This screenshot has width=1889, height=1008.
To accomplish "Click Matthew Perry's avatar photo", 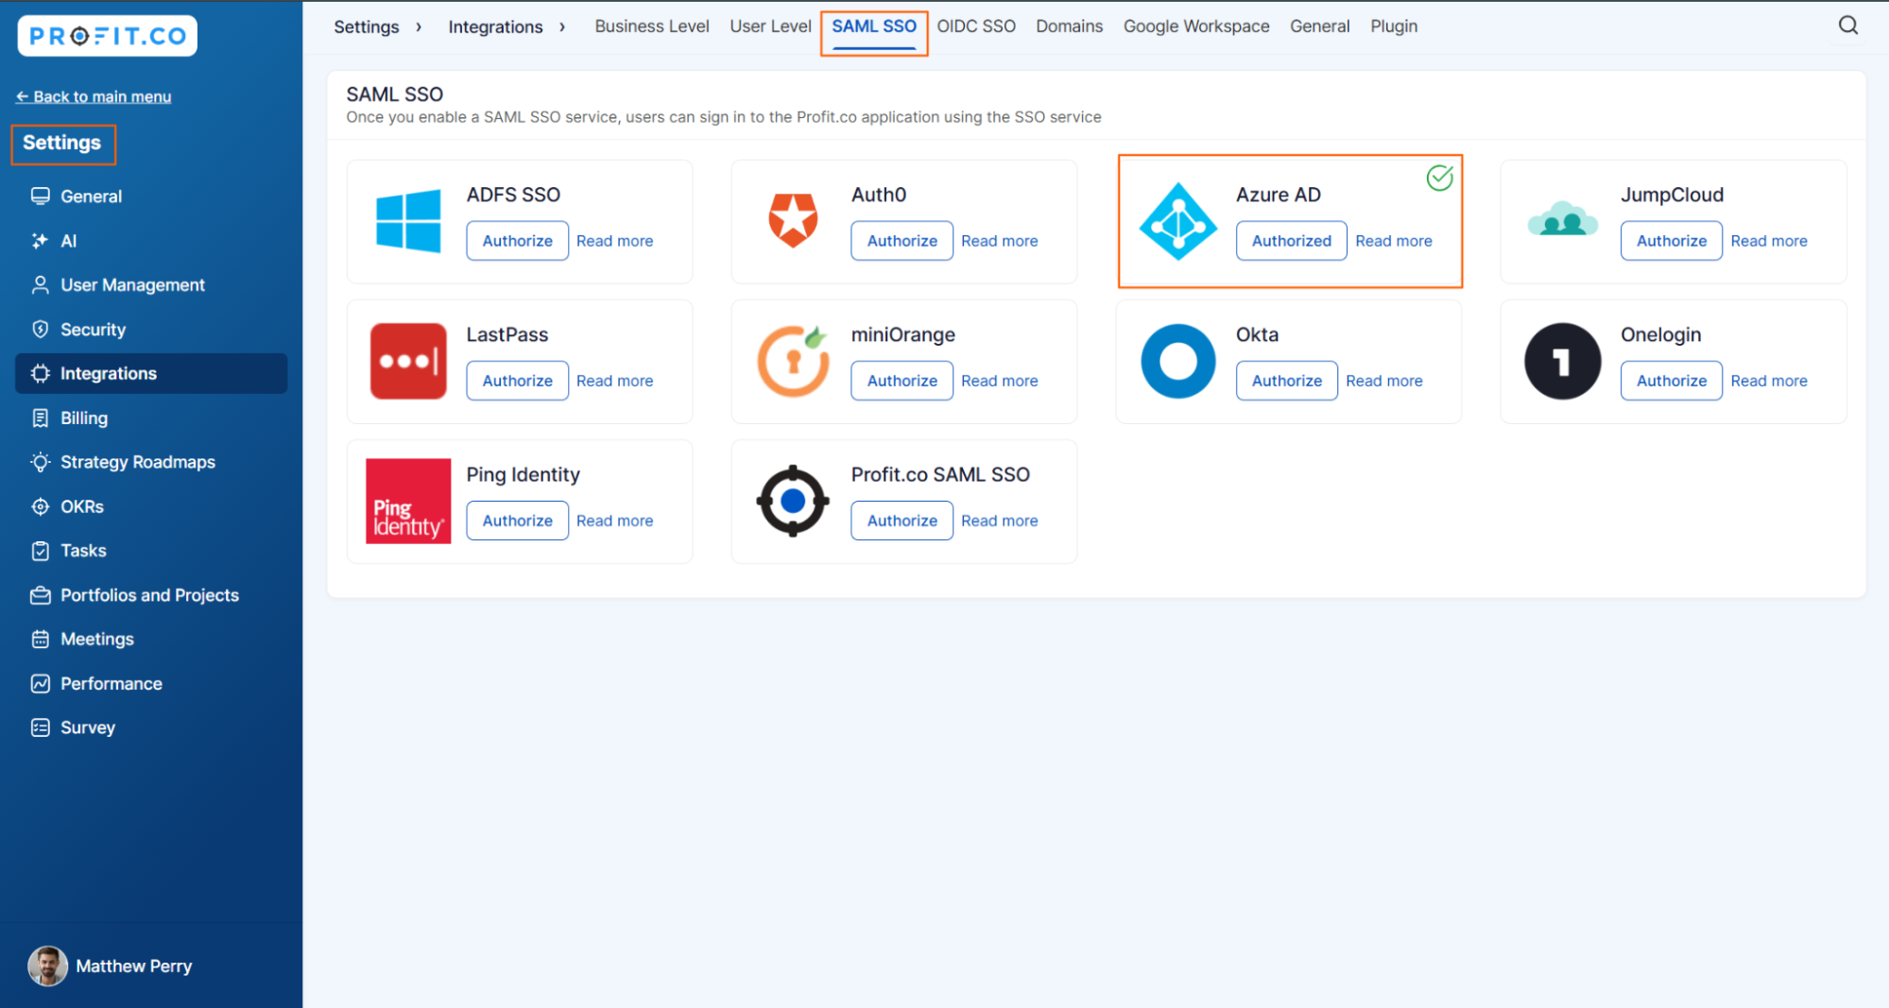I will pyautogui.click(x=47, y=965).
